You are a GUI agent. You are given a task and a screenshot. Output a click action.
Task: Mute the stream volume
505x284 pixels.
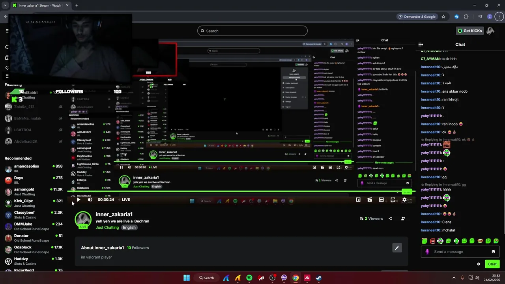point(90,200)
